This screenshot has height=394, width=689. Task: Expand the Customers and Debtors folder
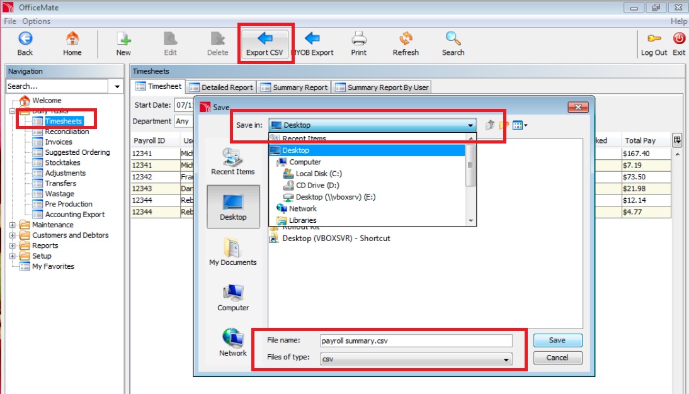[13, 235]
